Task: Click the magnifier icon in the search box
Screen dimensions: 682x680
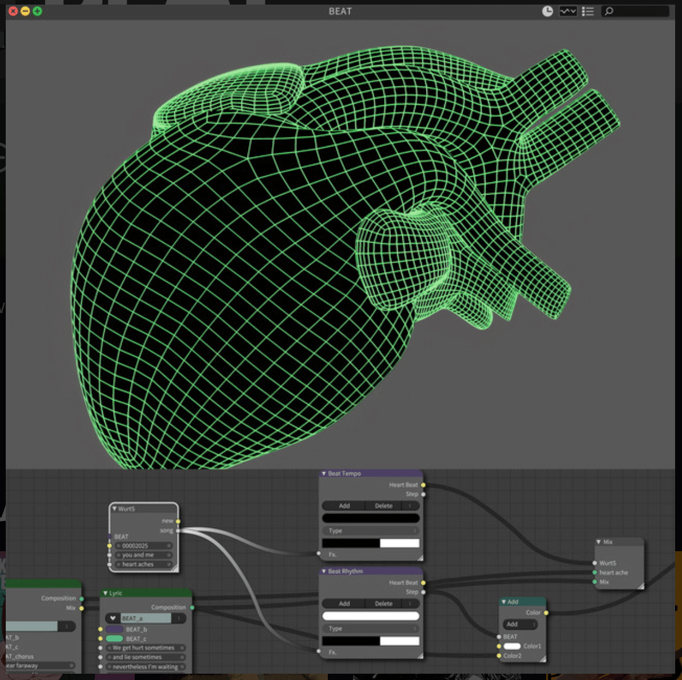Action: (x=609, y=11)
